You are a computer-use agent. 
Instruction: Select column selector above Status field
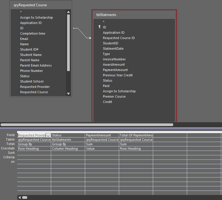point(68,132)
